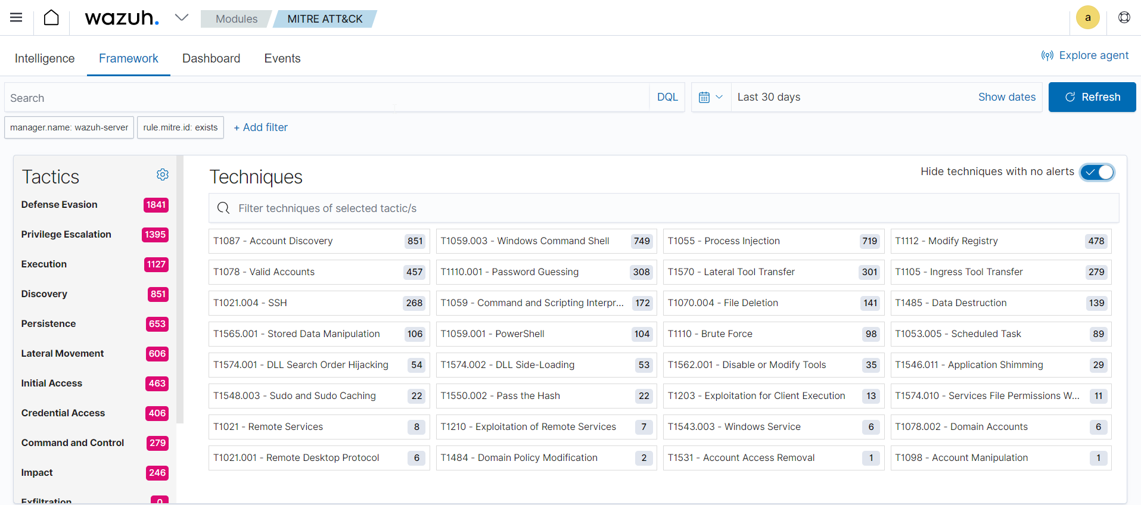Open T1087 Account Discovery technique
Viewport: 1141px width, 505px height.
point(319,241)
